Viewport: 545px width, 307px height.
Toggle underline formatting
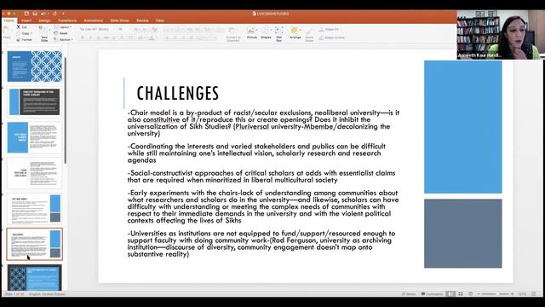[99, 38]
